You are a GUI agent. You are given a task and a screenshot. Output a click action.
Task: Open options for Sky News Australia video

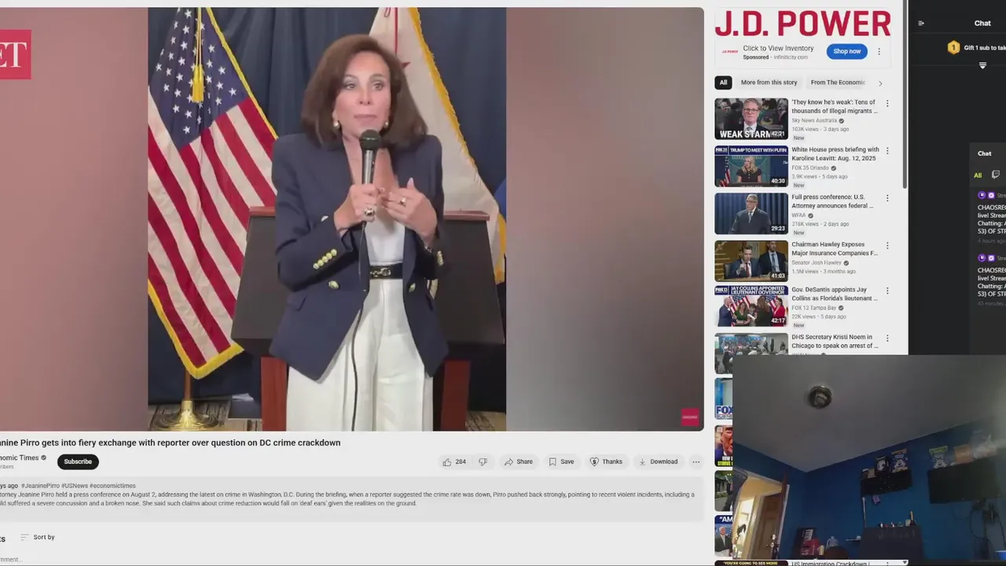887,104
